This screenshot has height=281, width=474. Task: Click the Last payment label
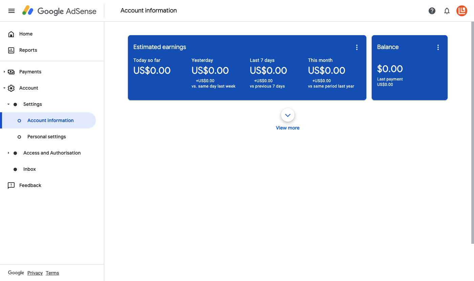click(x=390, y=79)
